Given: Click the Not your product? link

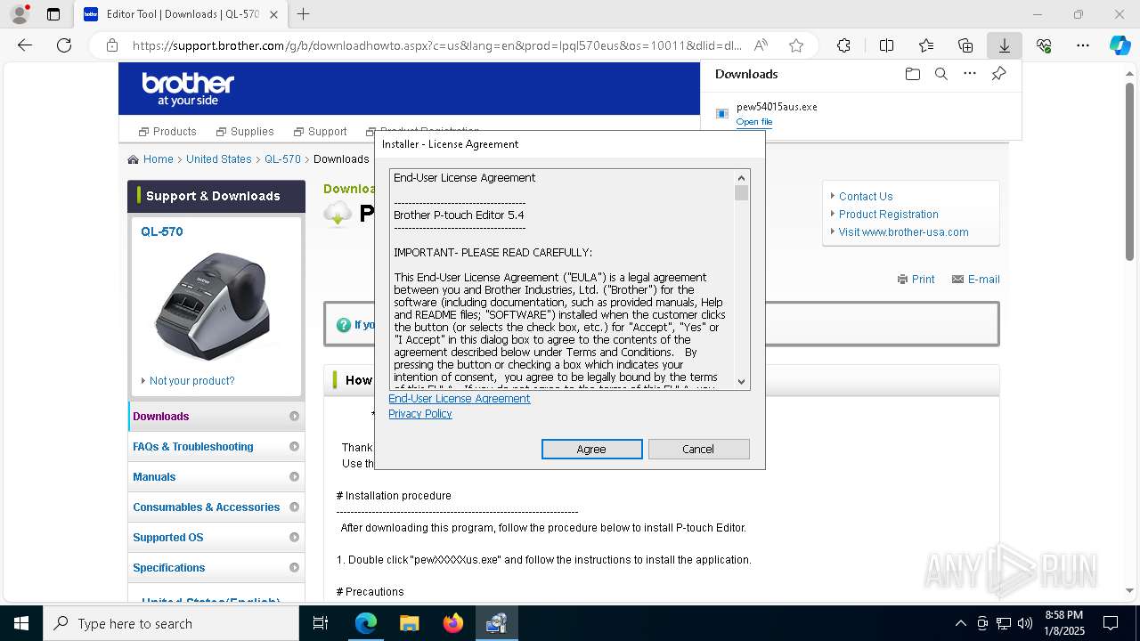Looking at the screenshot, I should coord(192,381).
